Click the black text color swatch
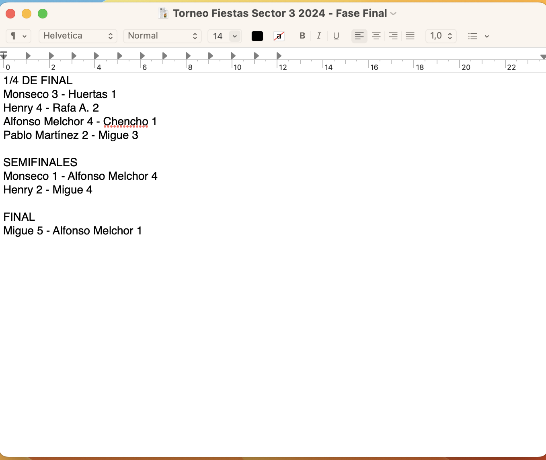Image resolution: width=546 pixels, height=460 pixels. pyautogui.click(x=257, y=36)
